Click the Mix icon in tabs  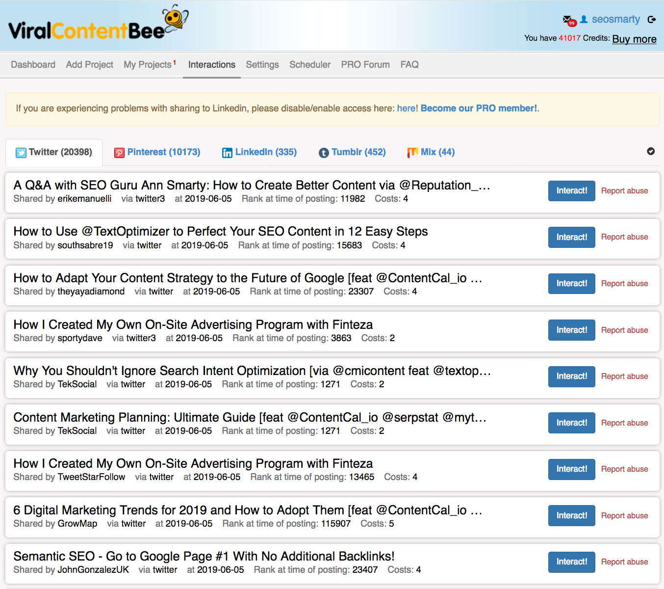pyautogui.click(x=412, y=153)
